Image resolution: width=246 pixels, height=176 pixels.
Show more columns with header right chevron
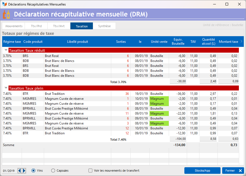[241, 41]
